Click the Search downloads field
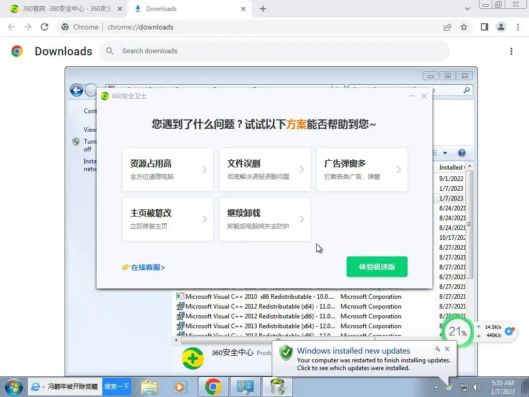 click(x=274, y=51)
